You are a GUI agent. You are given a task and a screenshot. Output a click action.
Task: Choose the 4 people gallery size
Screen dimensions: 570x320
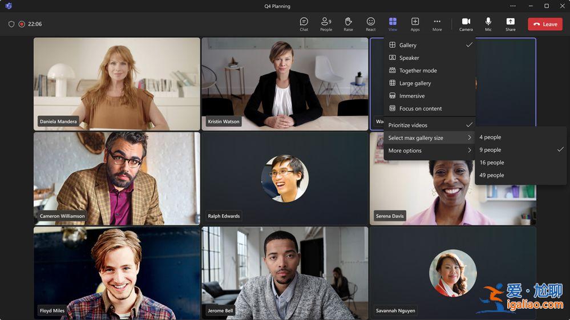490,137
